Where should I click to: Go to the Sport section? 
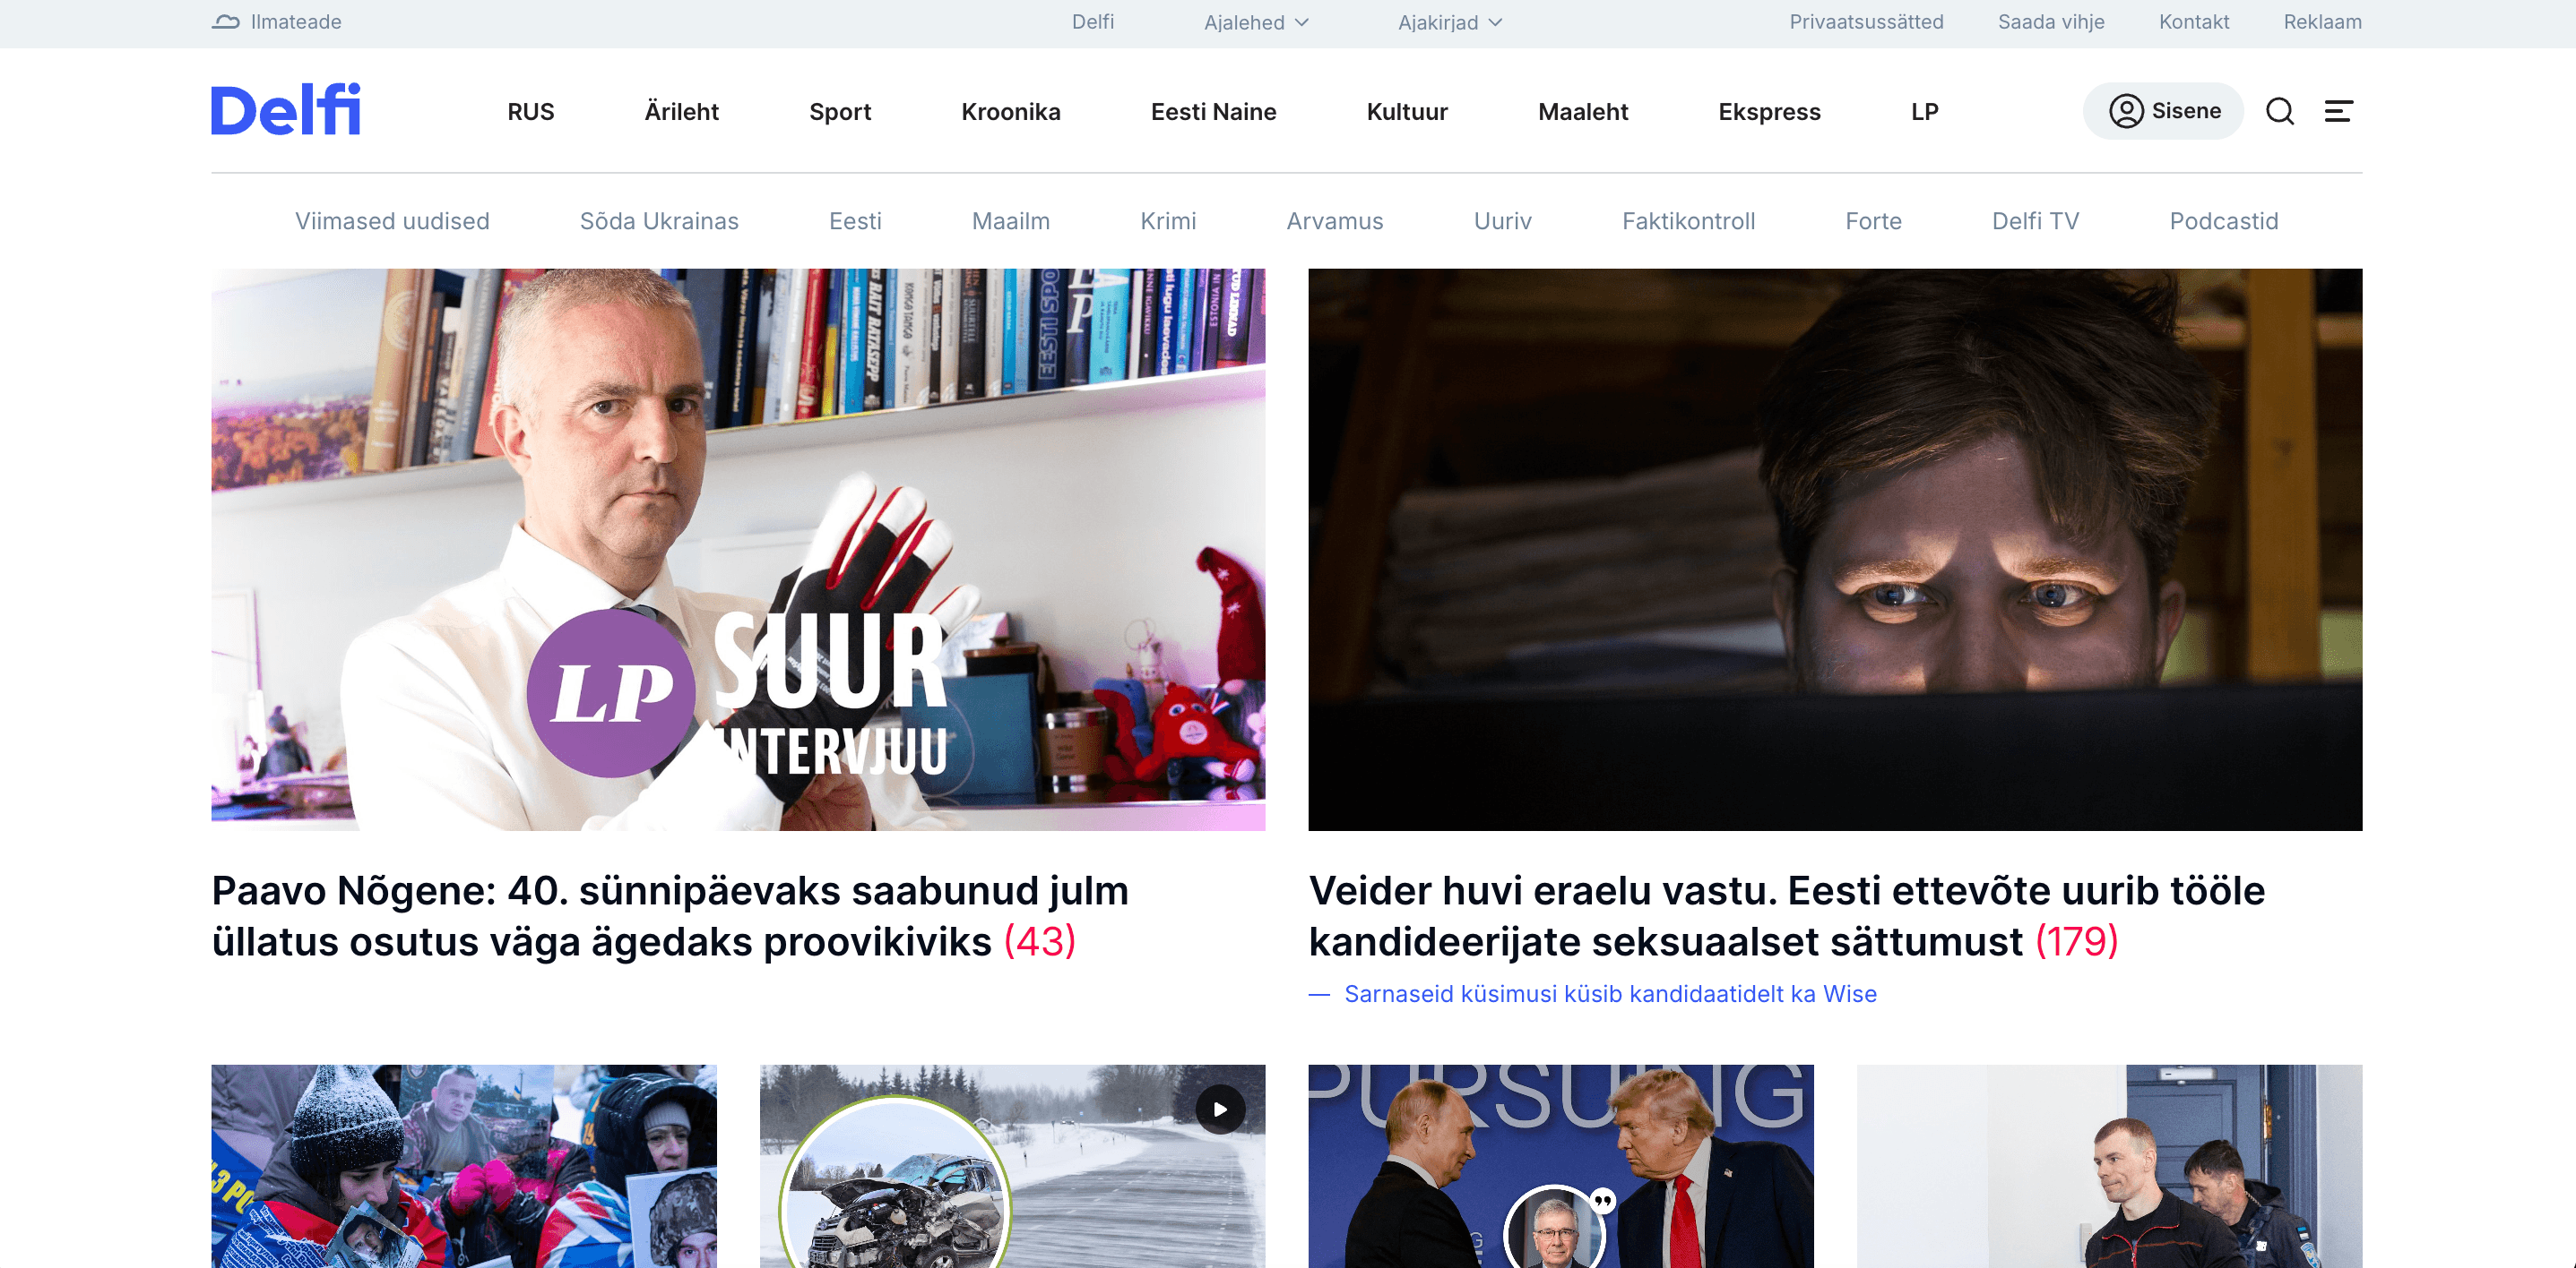840,112
